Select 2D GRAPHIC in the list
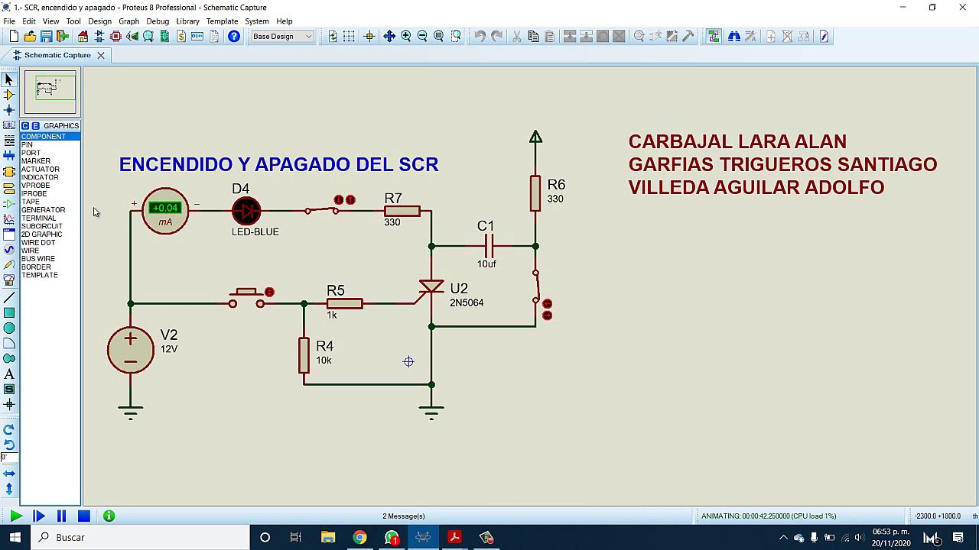Image resolution: width=979 pixels, height=550 pixels. (x=42, y=235)
